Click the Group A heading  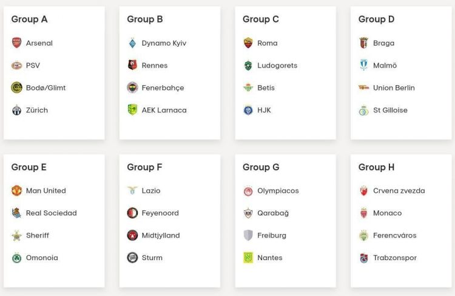(29, 19)
